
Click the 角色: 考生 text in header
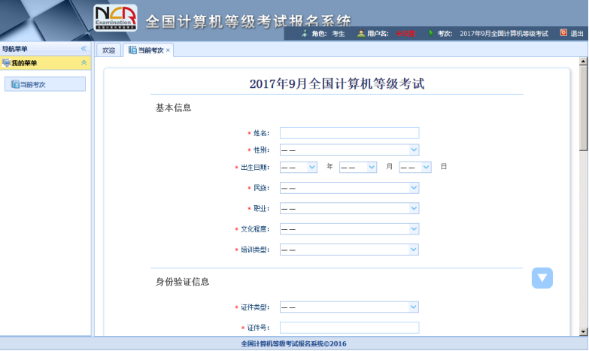click(x=328, y=33)
